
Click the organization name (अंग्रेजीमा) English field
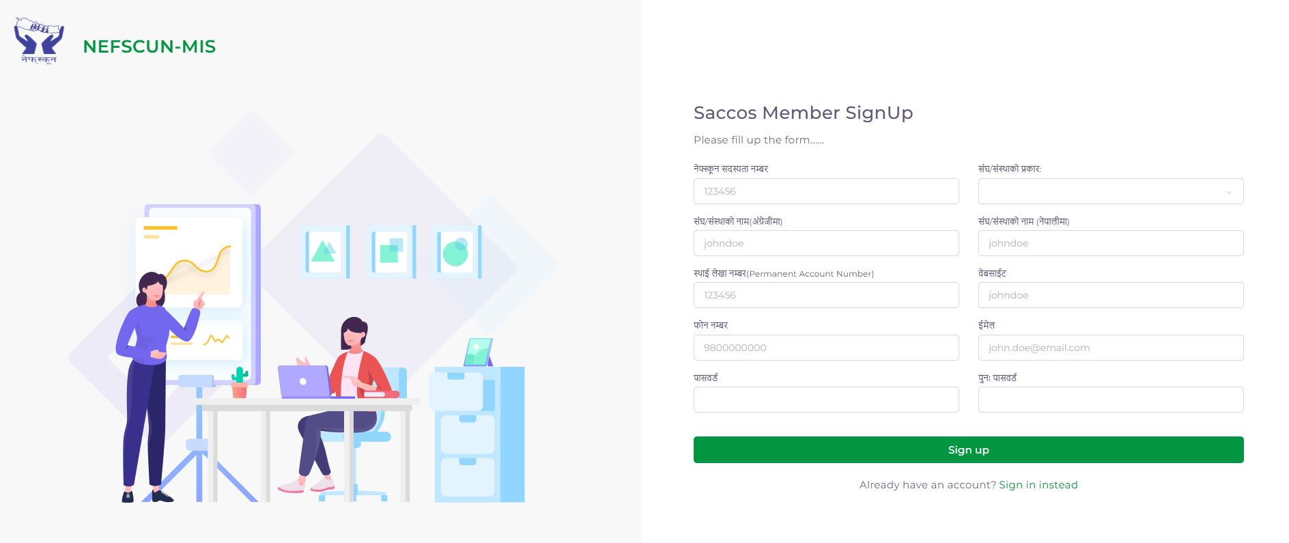(x=825, y=243)
